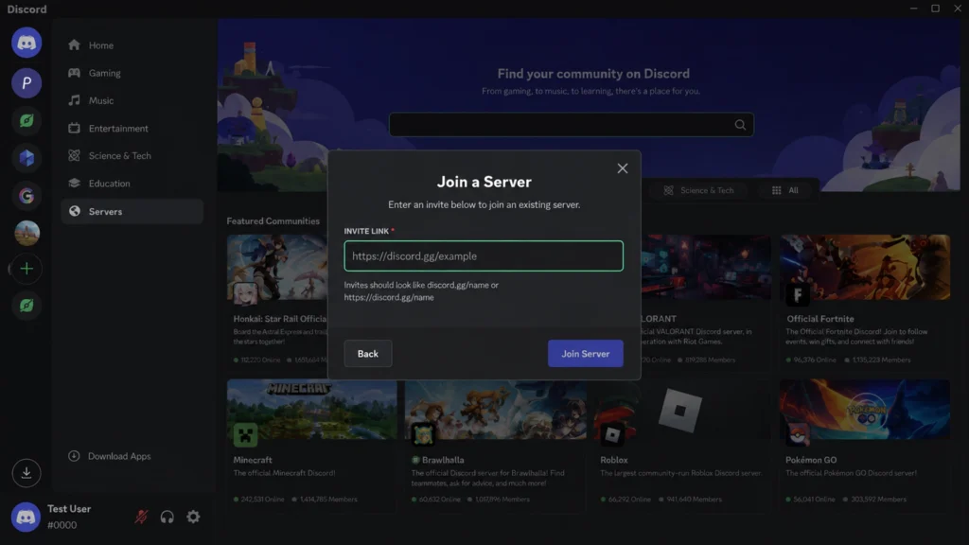This screenshot has height=545, width=969.
Task: Click the Pokémon GO pokeball icon
Action: [x=797, y=435]
